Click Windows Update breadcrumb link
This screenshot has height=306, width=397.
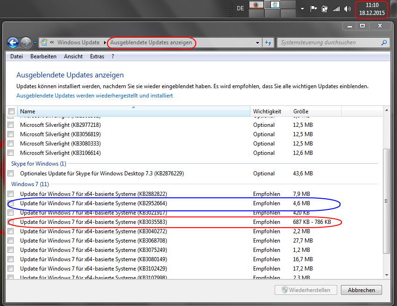coord(78,42)
